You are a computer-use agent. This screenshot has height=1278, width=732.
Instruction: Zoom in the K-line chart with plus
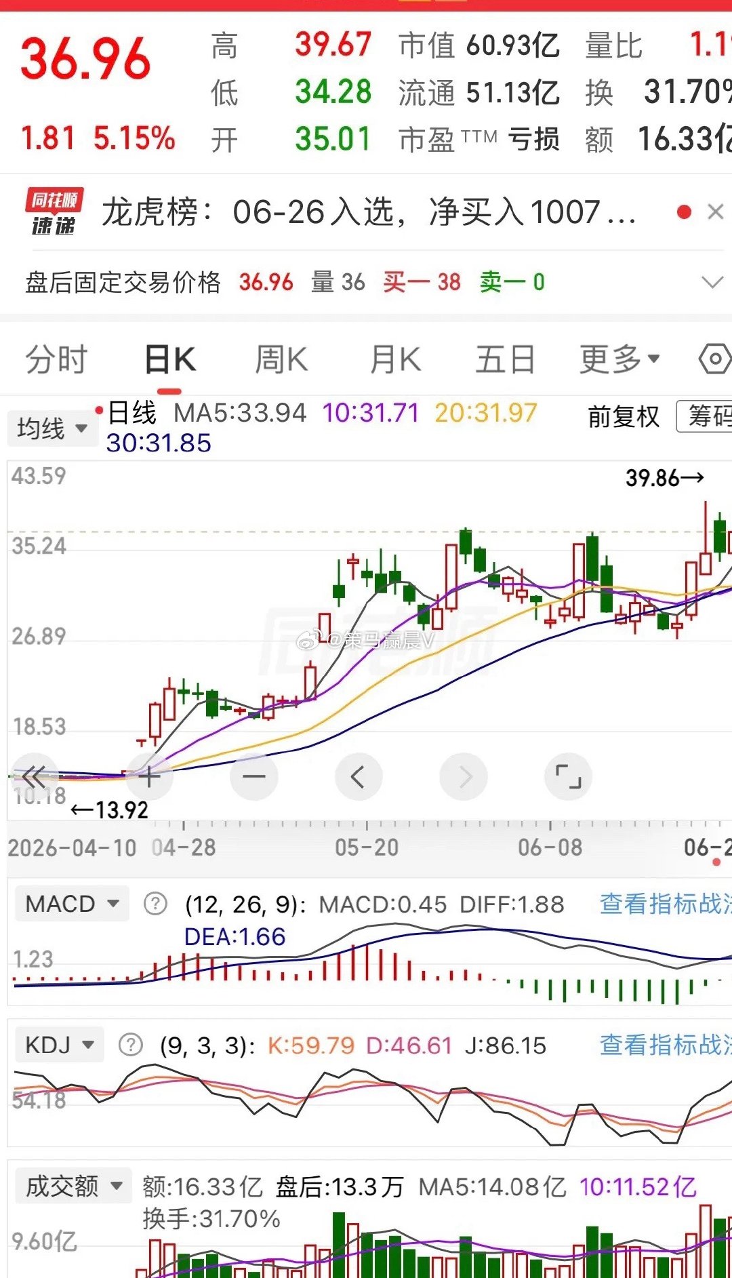(149, 776)
